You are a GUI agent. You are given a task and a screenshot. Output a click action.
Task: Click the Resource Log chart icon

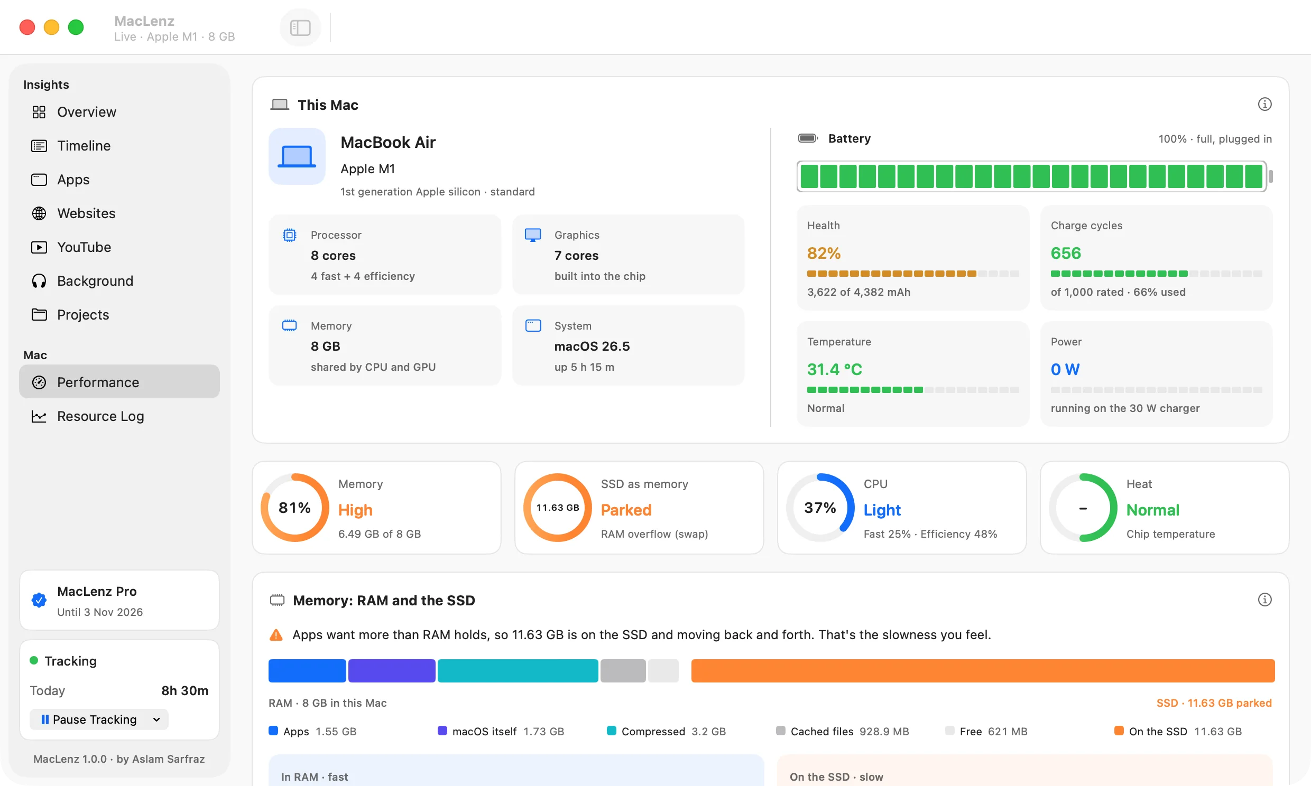[x=39, y=416]
